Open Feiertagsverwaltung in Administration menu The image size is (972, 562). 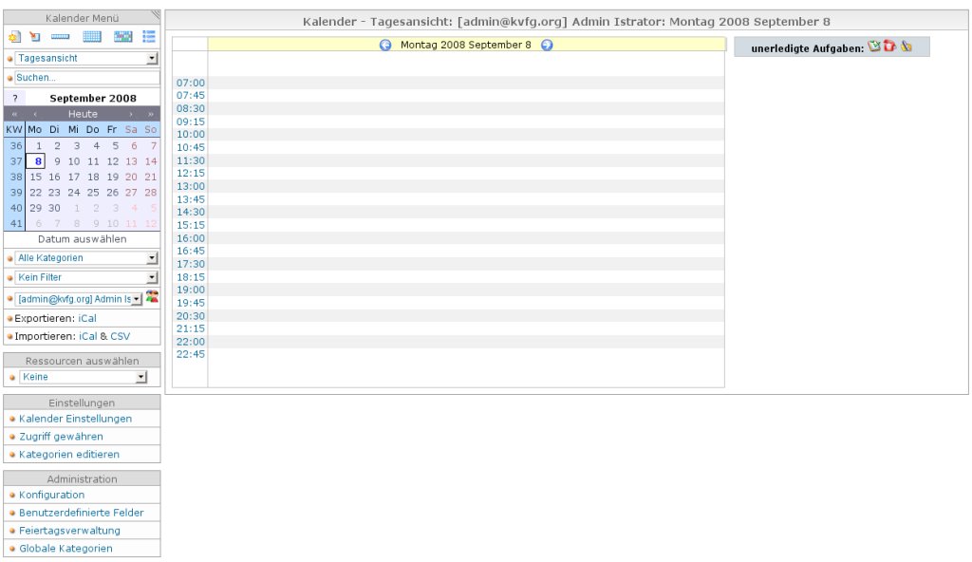tap(69, 531)
